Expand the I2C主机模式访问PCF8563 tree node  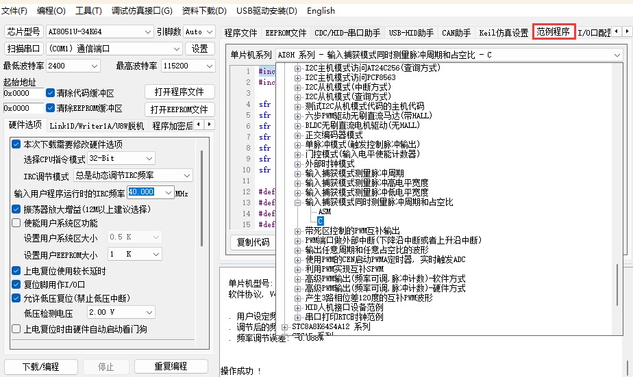tap(297, 78)
